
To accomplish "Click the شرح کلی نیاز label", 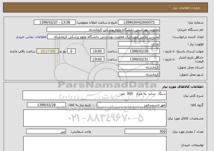I will [193, 96].
